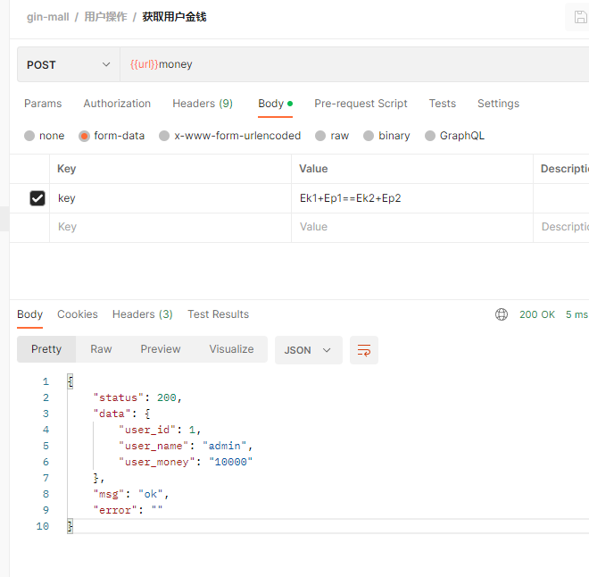The height and width of the screenshot is (577, 589).
Task: Switch to Preview response view
Action: click(x=161, y=349)
